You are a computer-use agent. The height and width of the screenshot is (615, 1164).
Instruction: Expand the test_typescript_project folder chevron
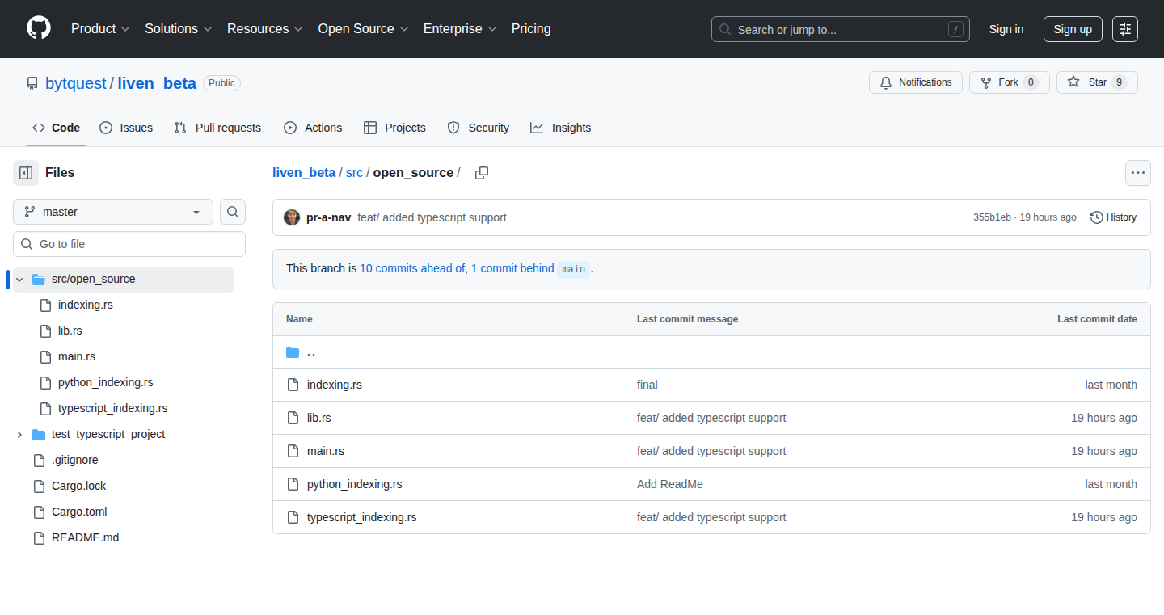click(19, 434)
